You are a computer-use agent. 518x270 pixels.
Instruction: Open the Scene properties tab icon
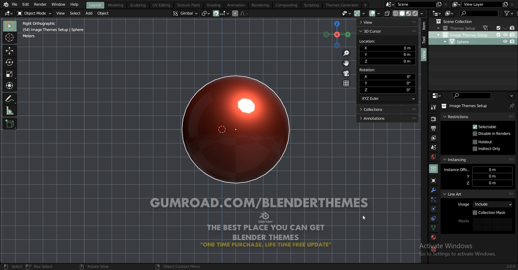[x=433, y=147]
